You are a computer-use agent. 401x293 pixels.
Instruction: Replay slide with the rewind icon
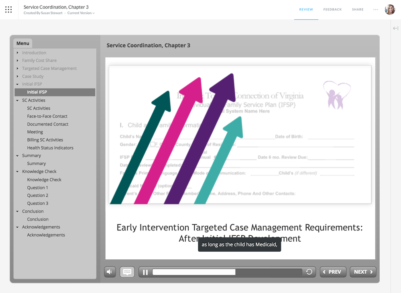(x=309, y=272)
